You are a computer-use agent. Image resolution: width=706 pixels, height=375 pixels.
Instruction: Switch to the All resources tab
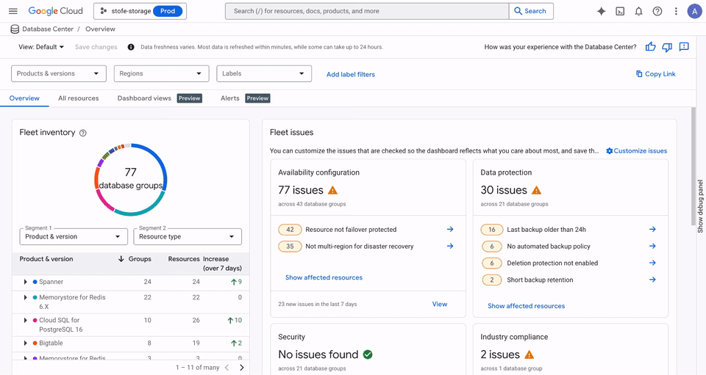(x=78, y=98)
